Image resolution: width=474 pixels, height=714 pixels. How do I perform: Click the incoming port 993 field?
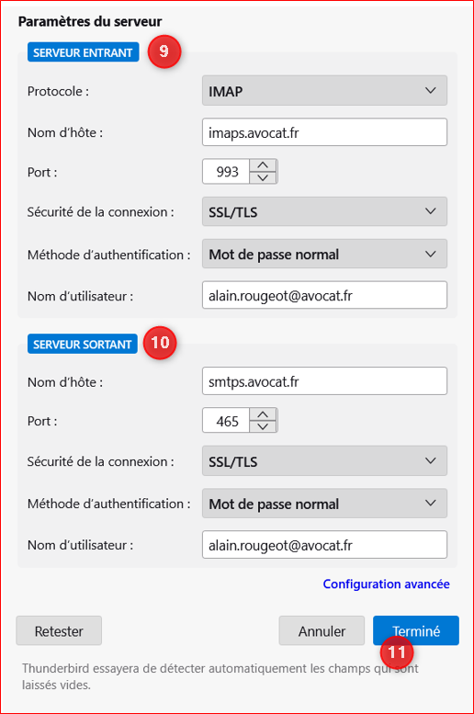pyautogui.click(x=226, y=172)
